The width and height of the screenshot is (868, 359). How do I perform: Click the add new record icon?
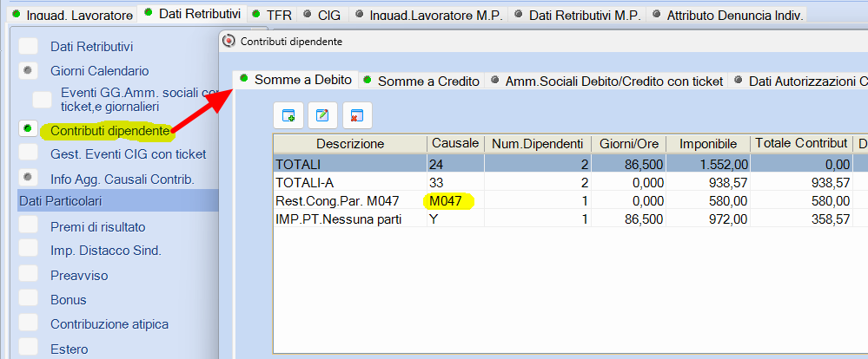pos(288,115)
